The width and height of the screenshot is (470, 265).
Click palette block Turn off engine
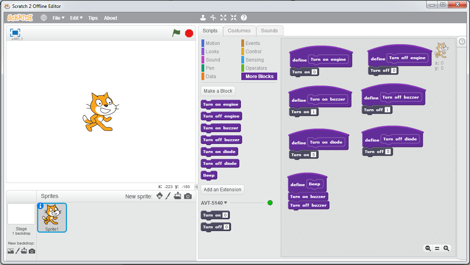tap(221, 116)
